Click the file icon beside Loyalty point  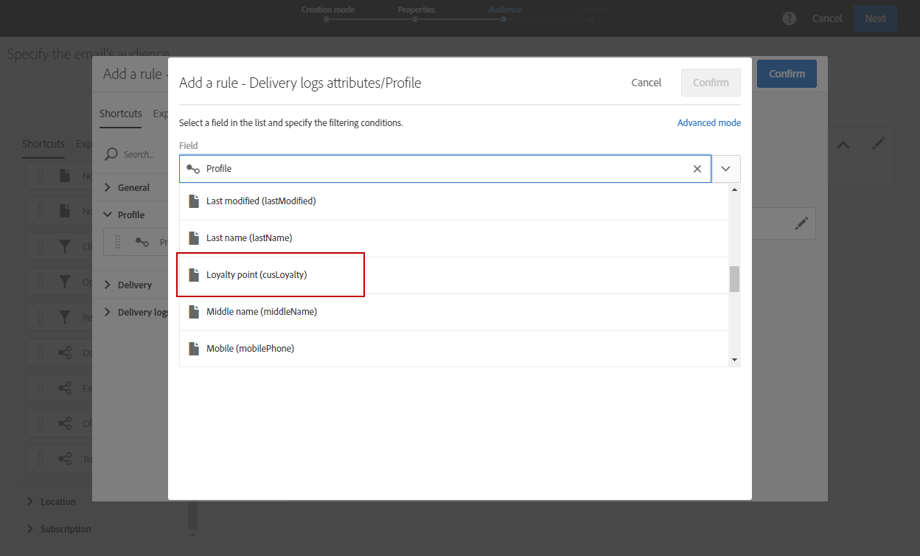[194, 275]
